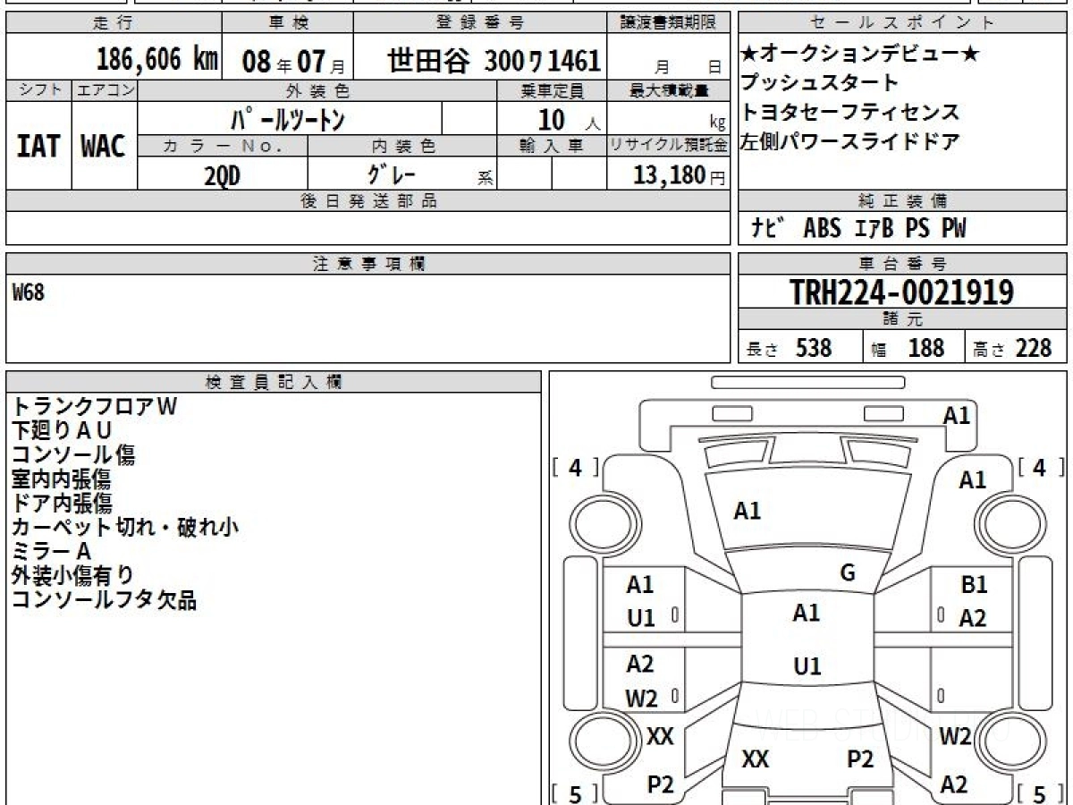Image resolution: width=1073 pixels, height=805 pixels.
Task: Click the セールスポイント header
Action: tap(902, 23)
